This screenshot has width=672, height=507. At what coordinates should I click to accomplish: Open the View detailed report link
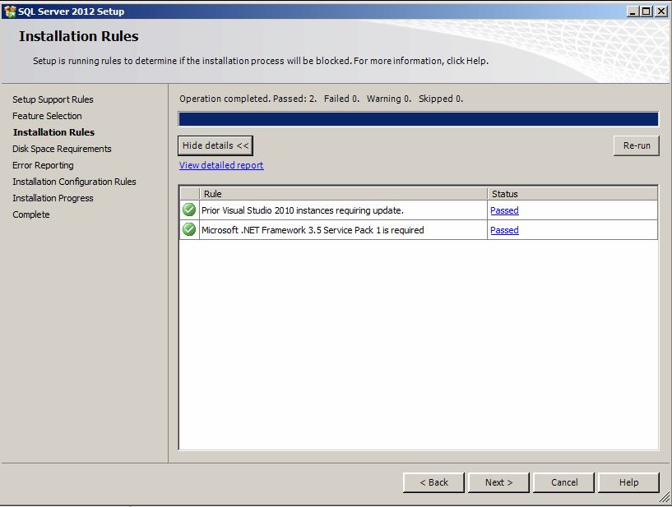(x=221, y=165)
